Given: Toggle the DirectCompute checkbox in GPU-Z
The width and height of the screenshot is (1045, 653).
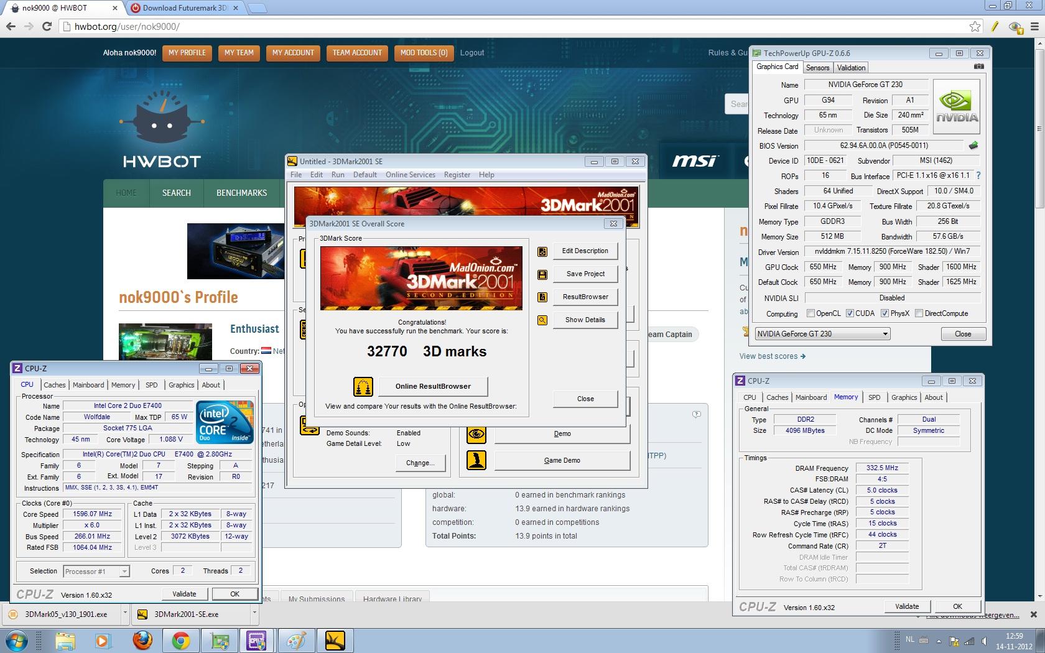Looking at the screenshot, I should [919, 313].
